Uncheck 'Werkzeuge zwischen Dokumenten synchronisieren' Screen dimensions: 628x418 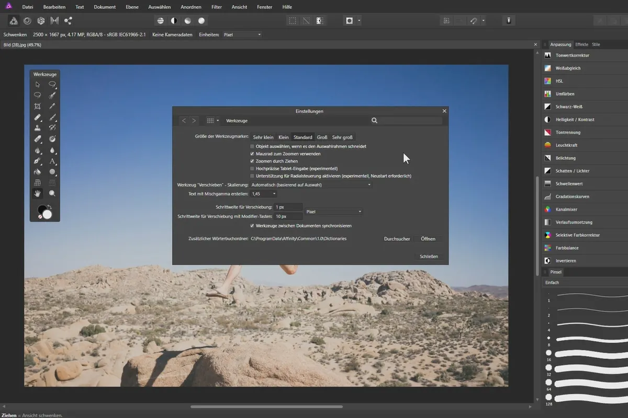[252, 226]
